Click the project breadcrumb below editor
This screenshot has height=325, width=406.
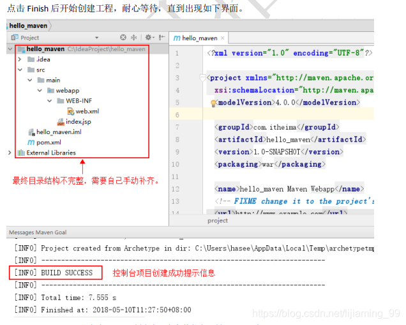click(218, 221)
